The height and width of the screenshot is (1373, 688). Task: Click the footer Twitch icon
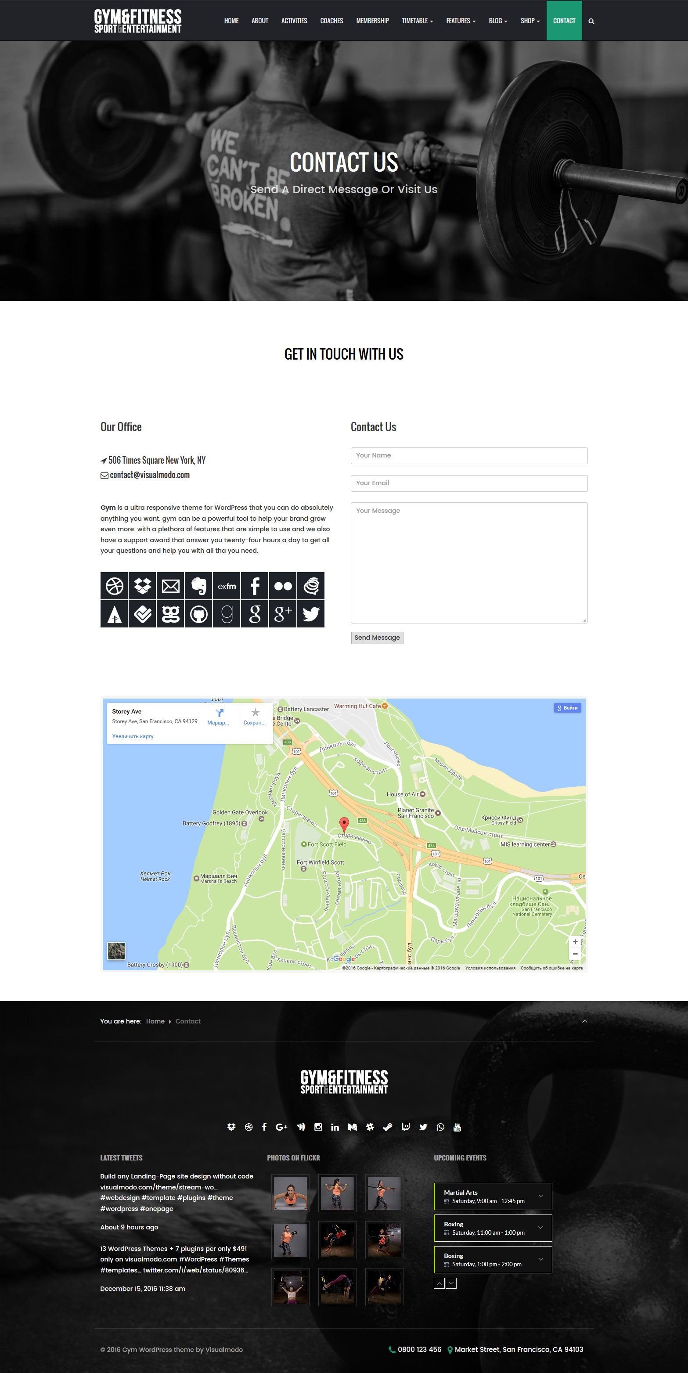click(x=406, y=1127)
